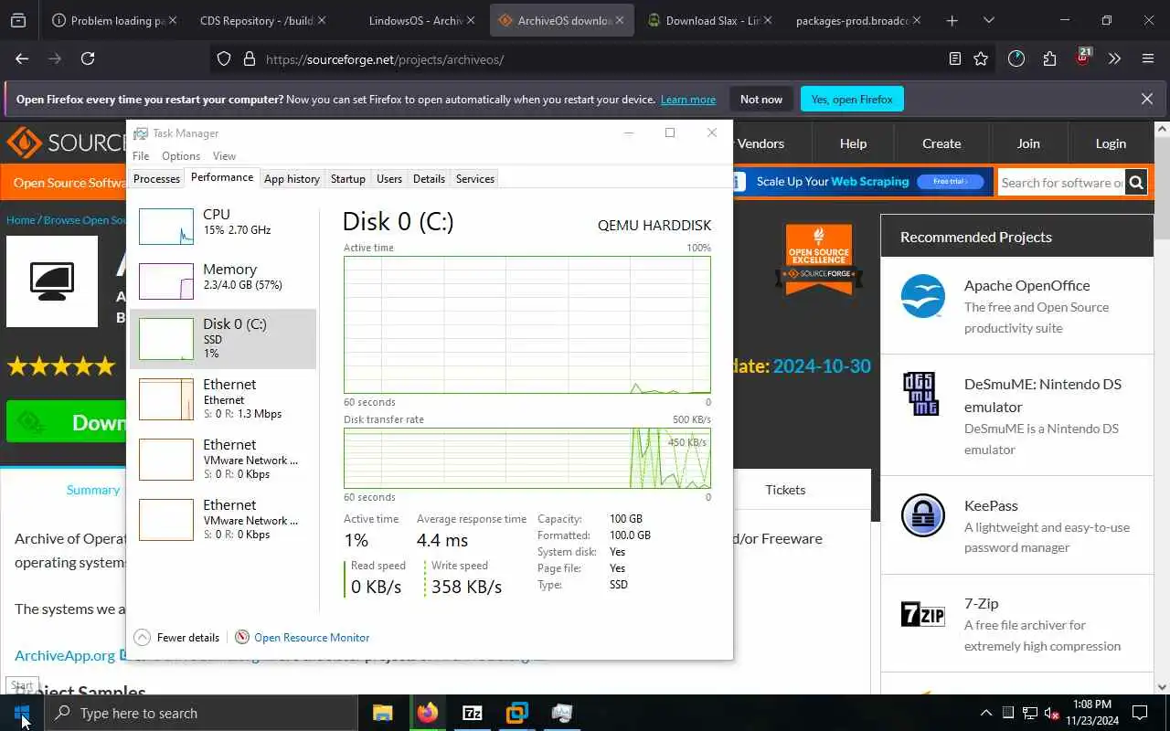Open the extensions puzzle icon
Image resolution: width=1170 pixels, height=731 pixels.
1049,58
